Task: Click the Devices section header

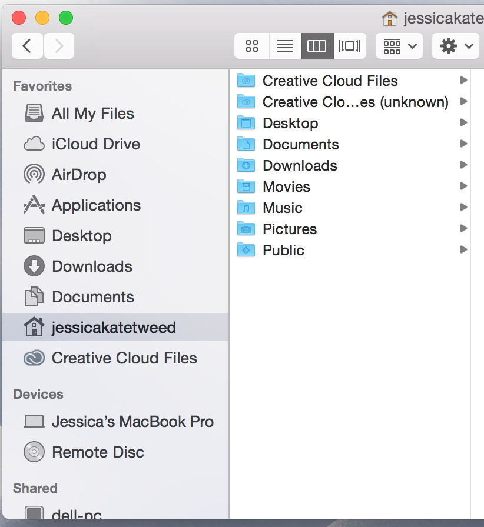Action: click(x=38, y=394)
